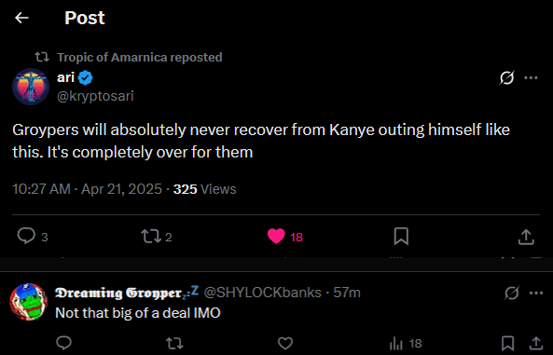Reply to Dreaming Groyper's comment
Viewport: 553px width, 355px height.
coord(63,343)
